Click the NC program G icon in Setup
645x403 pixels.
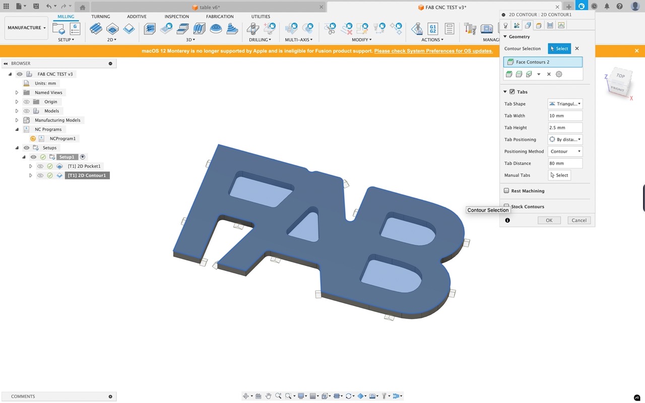point(75,29)
